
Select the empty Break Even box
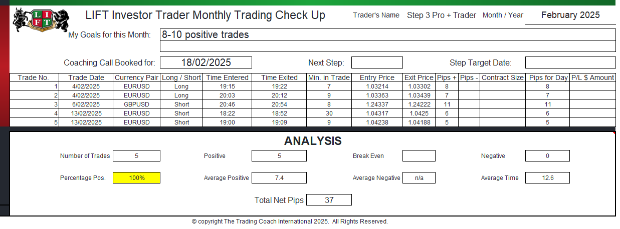[x=419, y=155]
